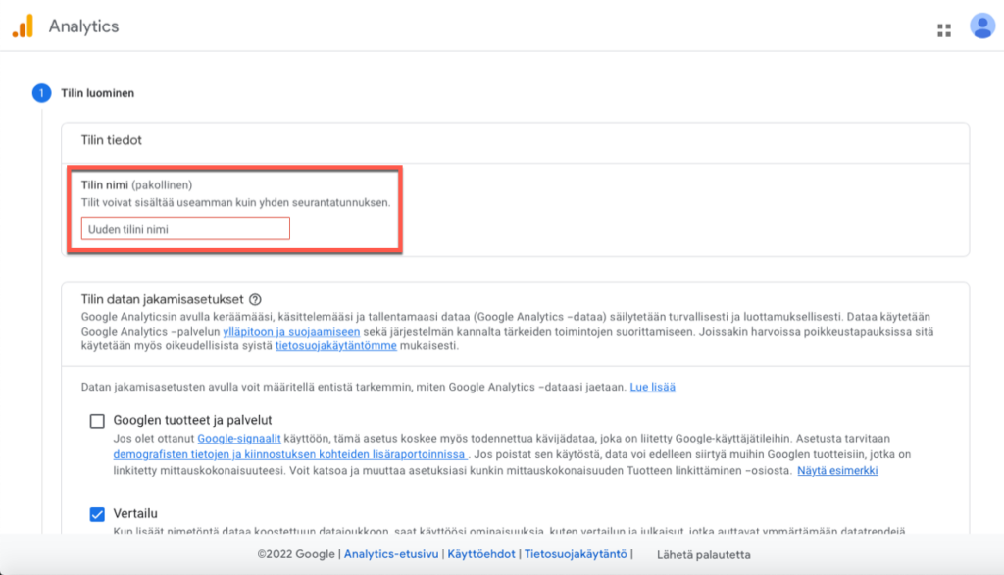Click the Analytics title text in header

pyautogui.click(x=83, y=26)
